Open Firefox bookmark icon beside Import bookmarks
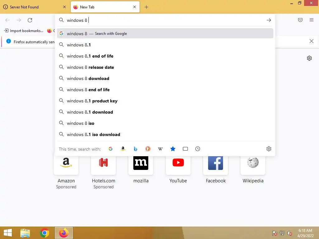The width and height of the screenshot is (319, 239). coord(50,31)
